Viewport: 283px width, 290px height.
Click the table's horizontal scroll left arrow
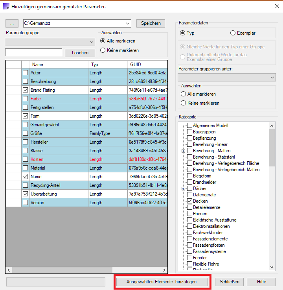(9, 270)
